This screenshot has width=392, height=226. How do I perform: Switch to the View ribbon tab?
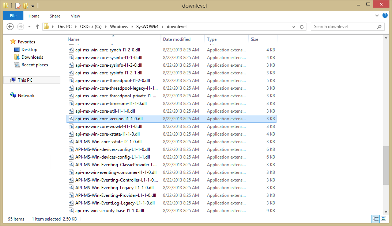click(75, 16)
